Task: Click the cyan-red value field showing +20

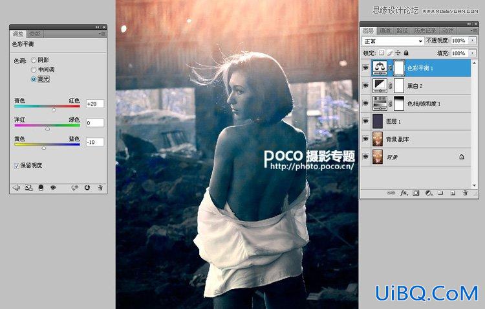Action: pos(95,104)
